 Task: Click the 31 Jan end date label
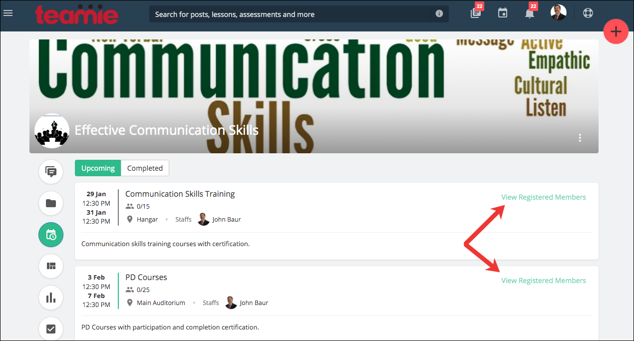(96, 212)
